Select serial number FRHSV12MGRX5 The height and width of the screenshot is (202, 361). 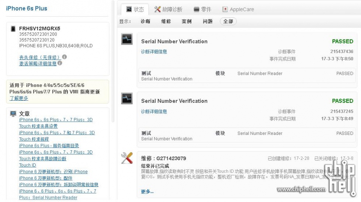(x=39, y=28)
